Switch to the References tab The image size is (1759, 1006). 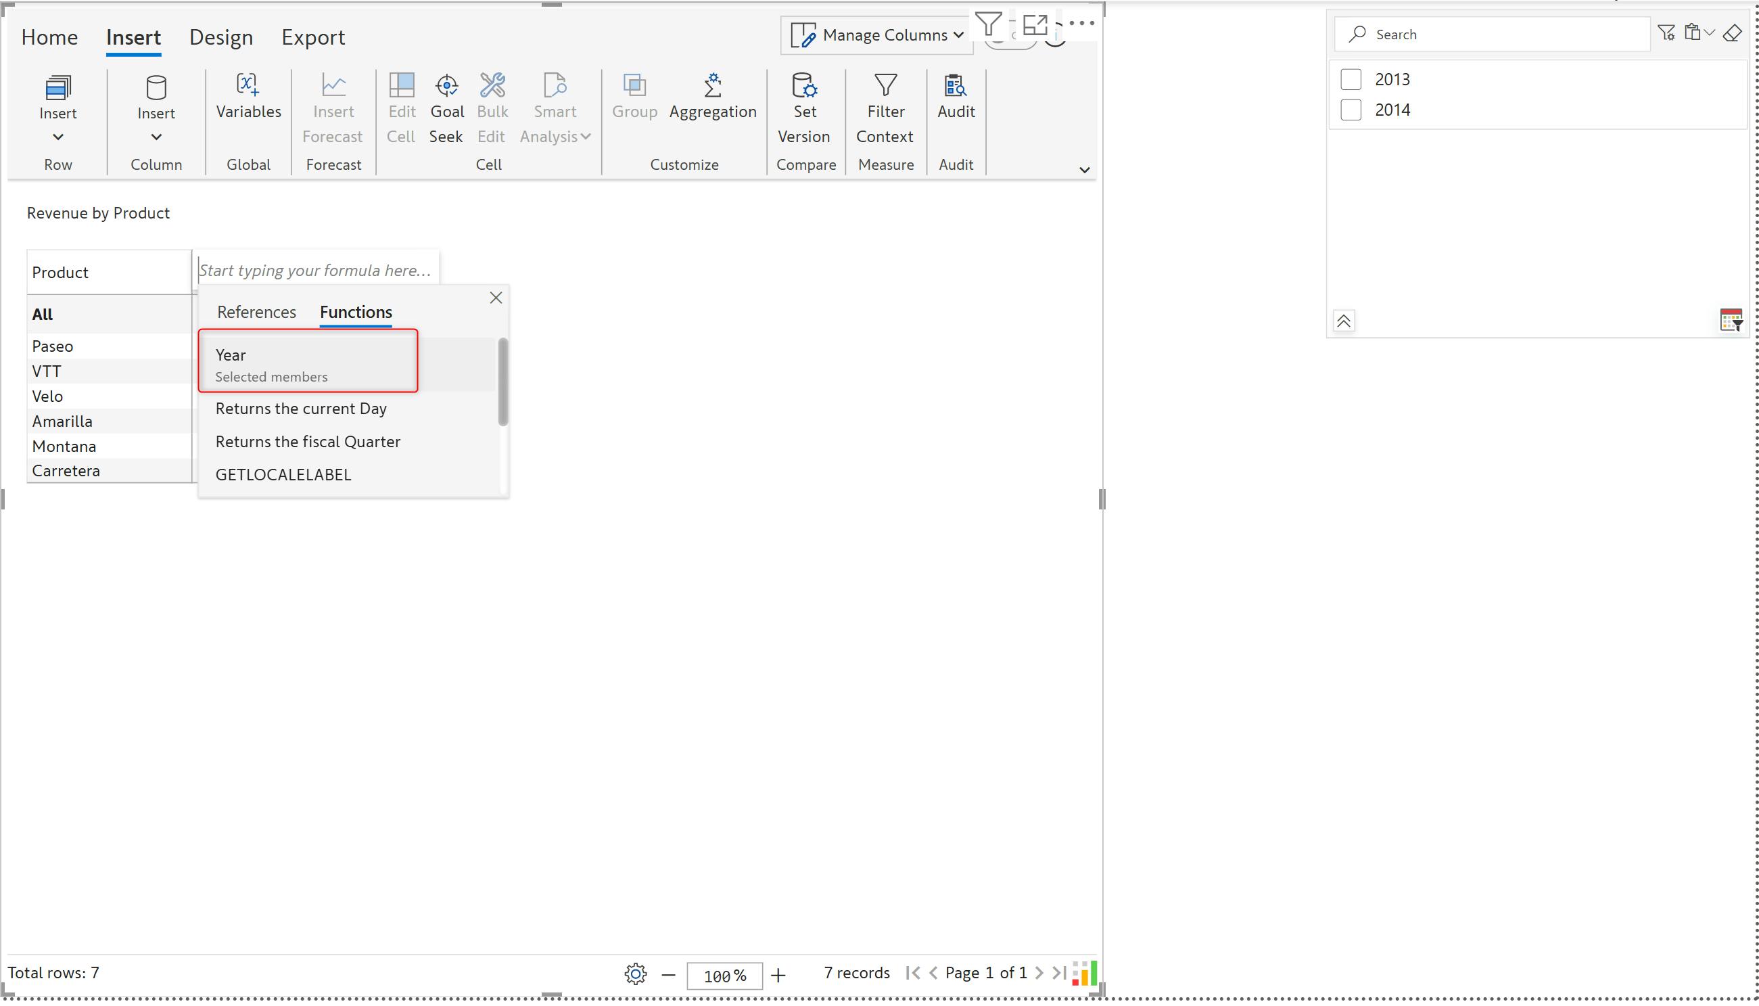click(256, 313)
